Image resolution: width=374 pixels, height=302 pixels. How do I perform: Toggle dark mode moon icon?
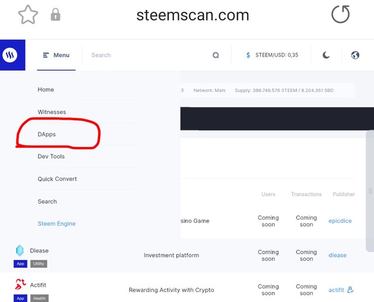click(x=326, y=55)
